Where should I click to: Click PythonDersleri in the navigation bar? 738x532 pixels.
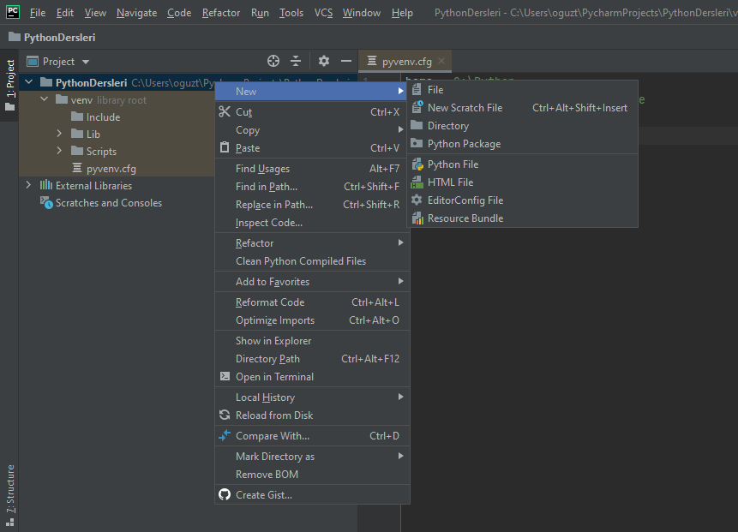[59, 37]
